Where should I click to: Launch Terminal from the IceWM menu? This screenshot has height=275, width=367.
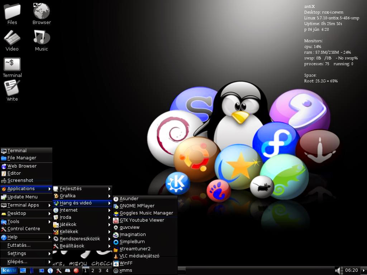coord(26,151)
